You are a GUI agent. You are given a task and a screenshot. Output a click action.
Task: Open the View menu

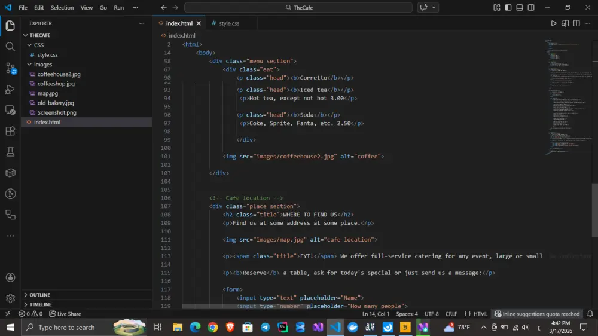(x=87, y=8)
